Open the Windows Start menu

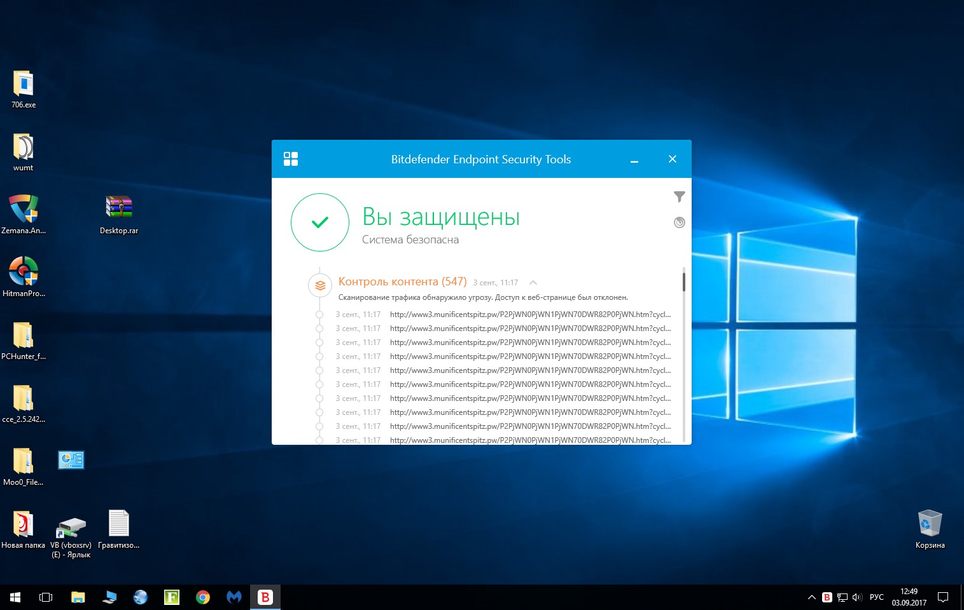[x=15, y=597]
